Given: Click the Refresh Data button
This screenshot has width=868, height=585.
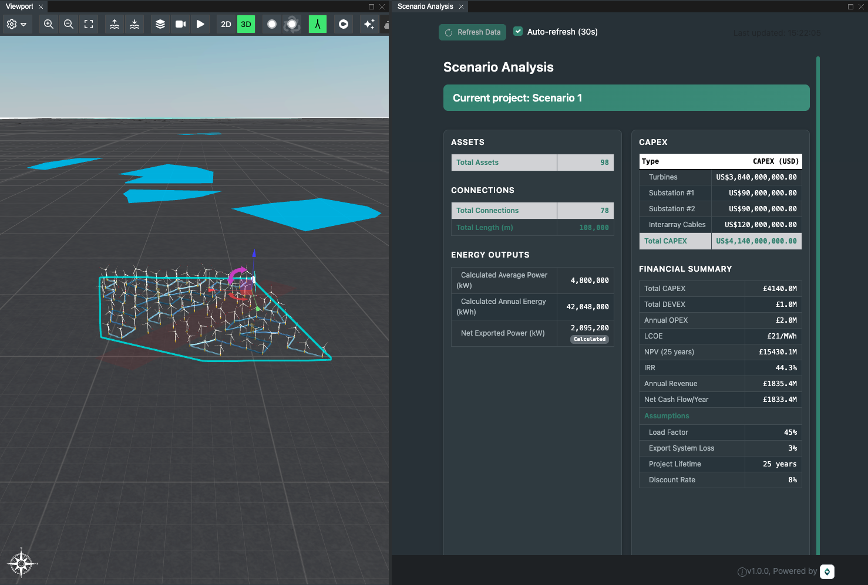Looking at the screenshot, I should coord(473,32).
